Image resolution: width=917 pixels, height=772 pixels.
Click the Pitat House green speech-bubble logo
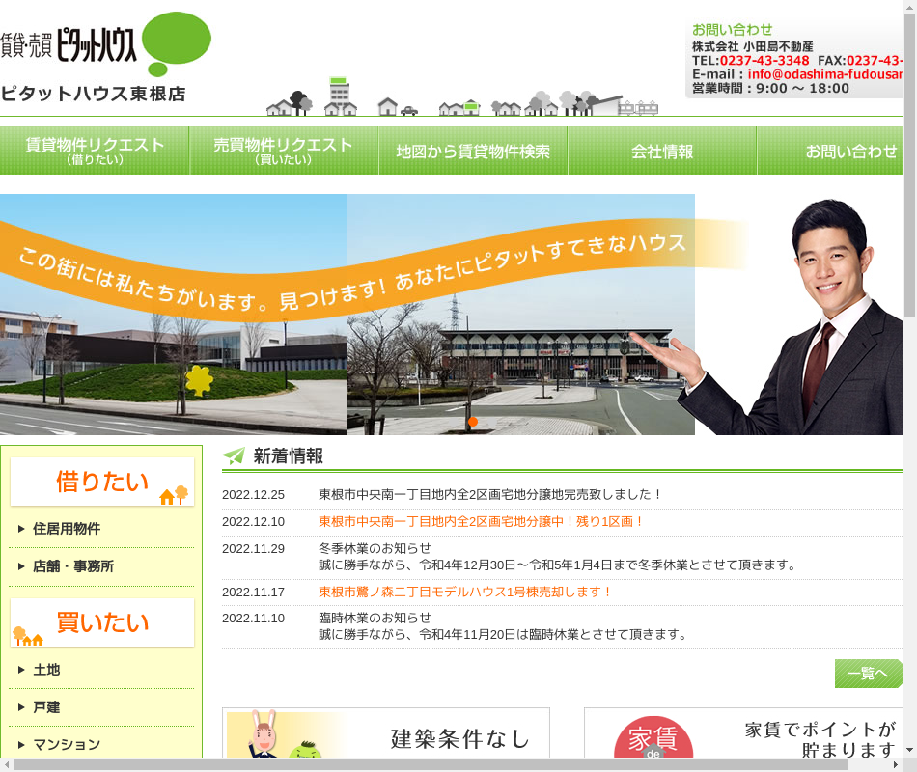pyautogui.click(x=176, y=43)
